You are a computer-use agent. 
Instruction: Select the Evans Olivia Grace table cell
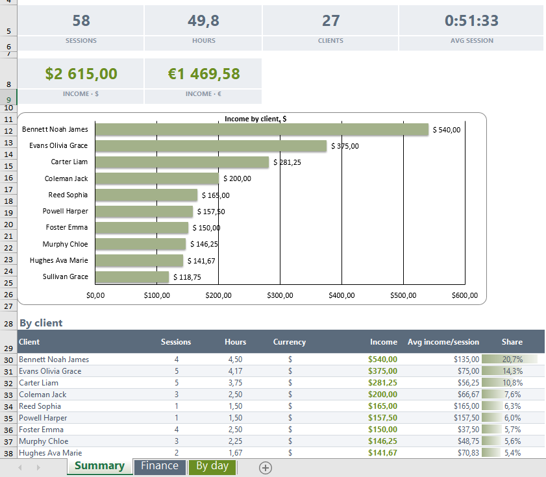(50, 371)
